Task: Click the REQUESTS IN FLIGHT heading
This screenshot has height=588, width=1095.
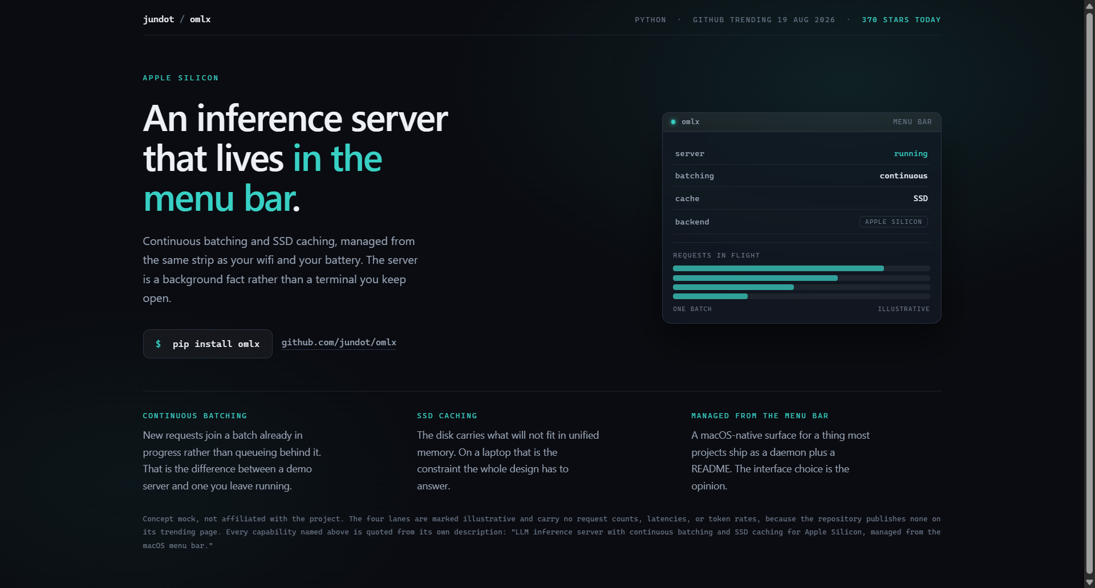Action: pos(716,256)
